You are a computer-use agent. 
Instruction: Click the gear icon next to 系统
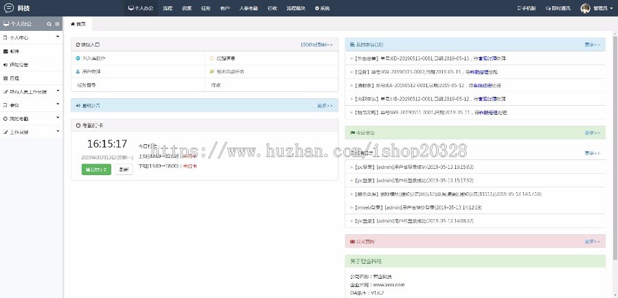pyautogui.click(x=317, y=8)
